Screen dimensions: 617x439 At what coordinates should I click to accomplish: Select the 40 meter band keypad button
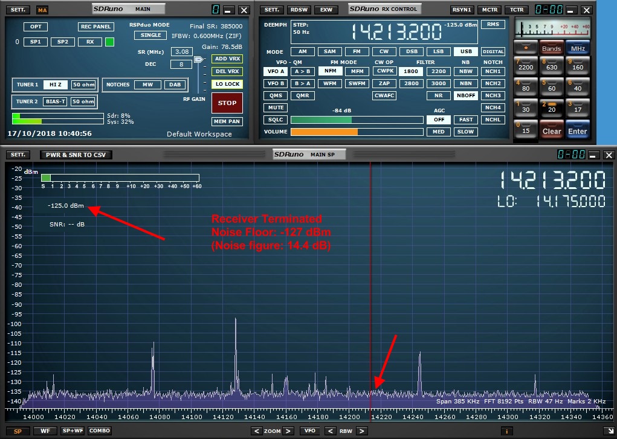(578, 87)
